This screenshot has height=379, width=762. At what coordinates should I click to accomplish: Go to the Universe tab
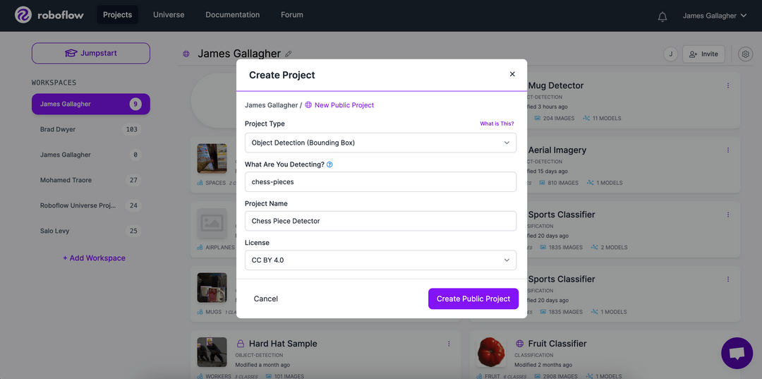[169, 15]
